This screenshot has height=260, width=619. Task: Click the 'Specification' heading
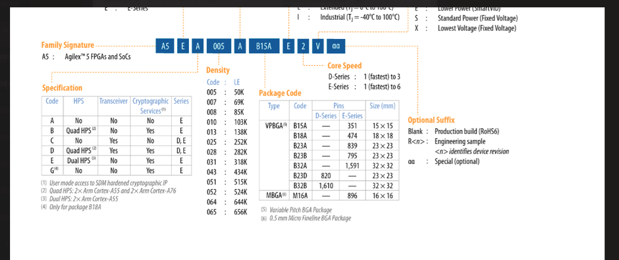(x=63, y=88)
